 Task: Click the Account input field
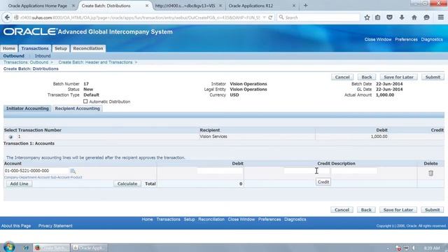36,171
